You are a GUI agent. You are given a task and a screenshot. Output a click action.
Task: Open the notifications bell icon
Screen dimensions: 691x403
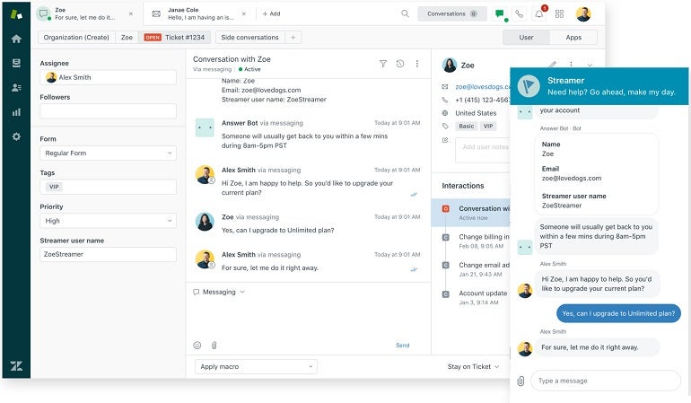pyautogui.click(x=539, y=14)
